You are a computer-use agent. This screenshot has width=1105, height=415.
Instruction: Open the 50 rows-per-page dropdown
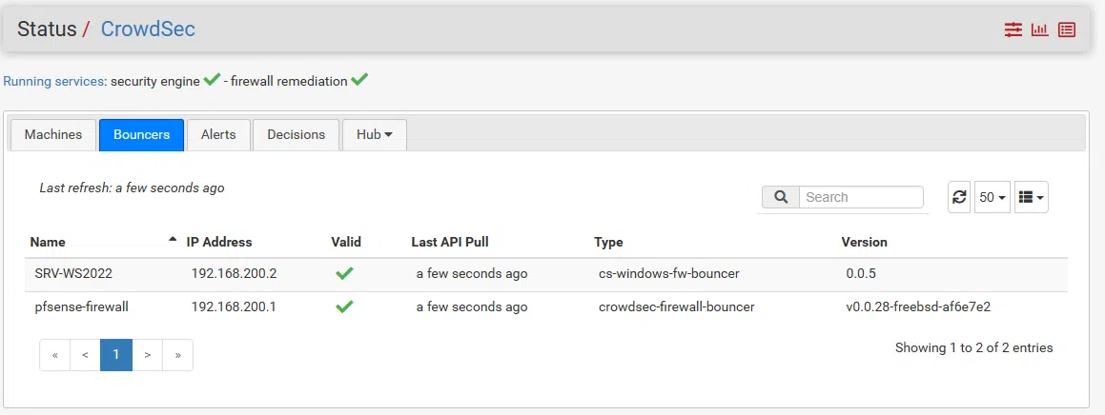click(992, 197)
